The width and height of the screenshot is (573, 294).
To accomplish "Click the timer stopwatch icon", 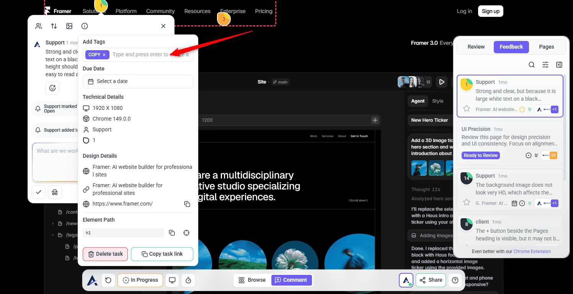I will [188, 280].
